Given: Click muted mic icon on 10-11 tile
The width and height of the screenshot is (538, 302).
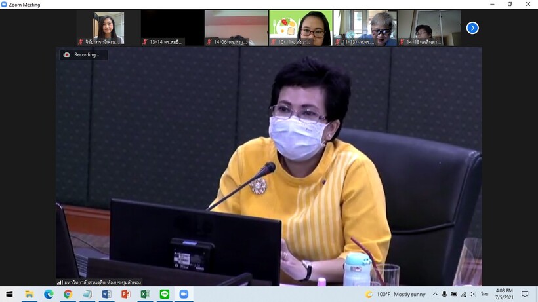Looking at the screenshot, I should (x=274, y=42).
